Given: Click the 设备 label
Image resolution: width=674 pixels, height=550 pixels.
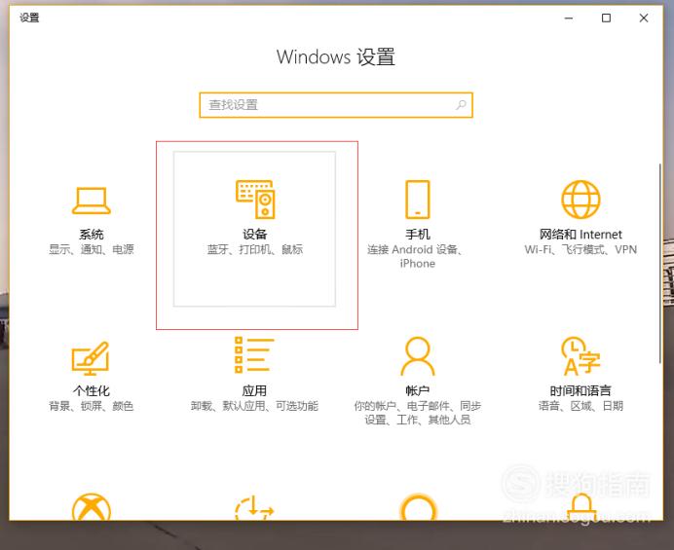Looking at the screenshot, I should (x=255, y=235).
